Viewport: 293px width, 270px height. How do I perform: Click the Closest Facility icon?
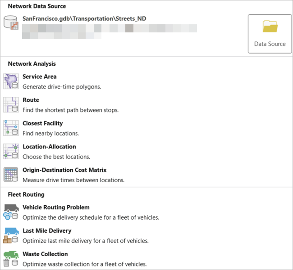point(10,128)
